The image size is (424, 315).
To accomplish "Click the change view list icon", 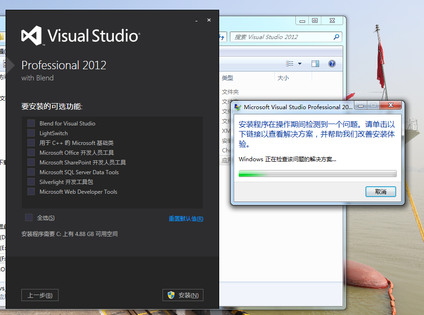I will [290, 64].
